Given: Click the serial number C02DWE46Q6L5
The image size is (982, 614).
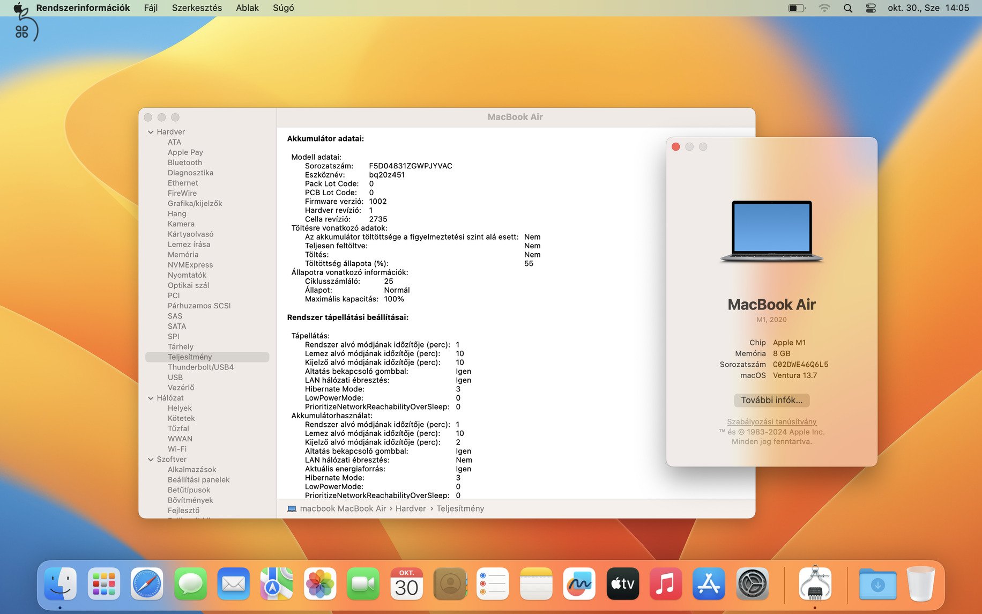Looking at the screenshot, I should (x=800, y=365).
